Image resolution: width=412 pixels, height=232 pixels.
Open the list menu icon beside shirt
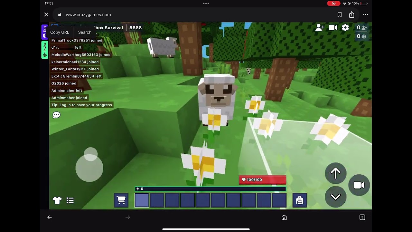point(70,200)
